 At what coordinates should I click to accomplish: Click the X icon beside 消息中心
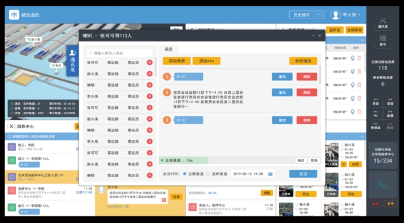tap(11, 126)
